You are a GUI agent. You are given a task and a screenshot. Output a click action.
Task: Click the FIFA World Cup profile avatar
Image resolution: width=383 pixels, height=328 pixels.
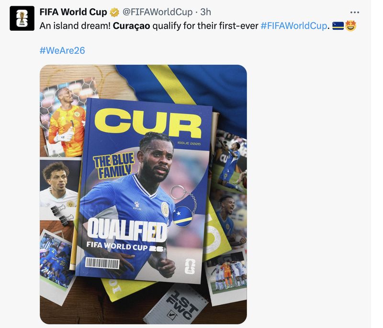pyautogui.click(x=22, y=18)
